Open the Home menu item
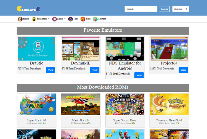This screenshot has width=207, height=139. point(26,19)
